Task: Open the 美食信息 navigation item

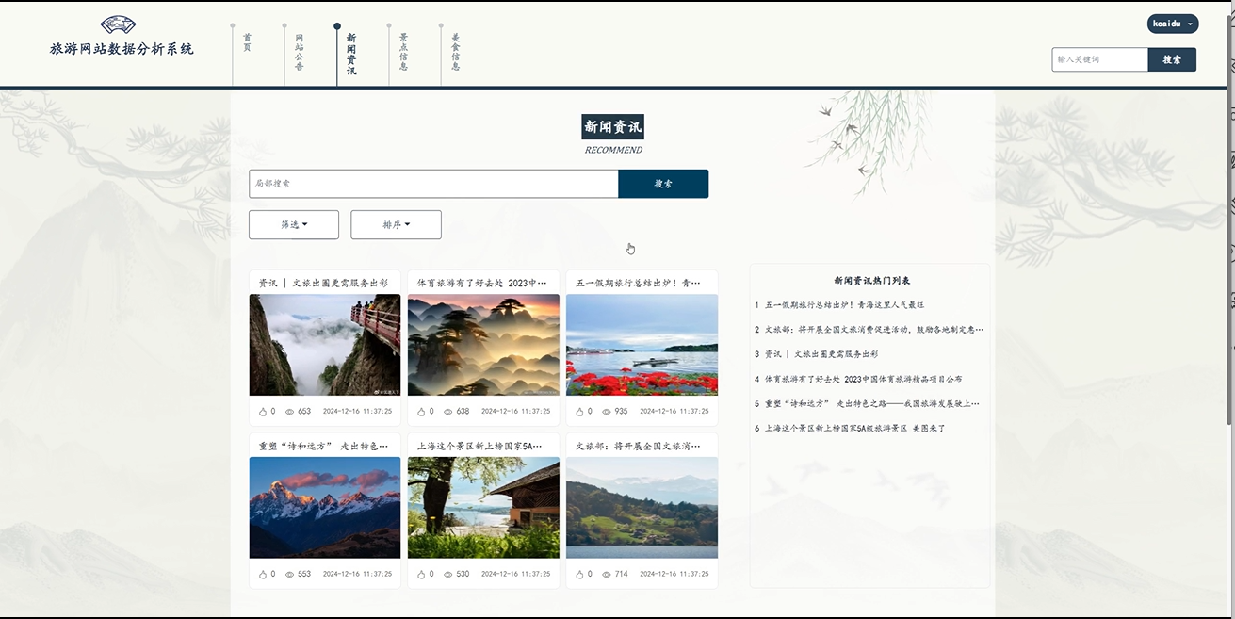Action: 455,53
